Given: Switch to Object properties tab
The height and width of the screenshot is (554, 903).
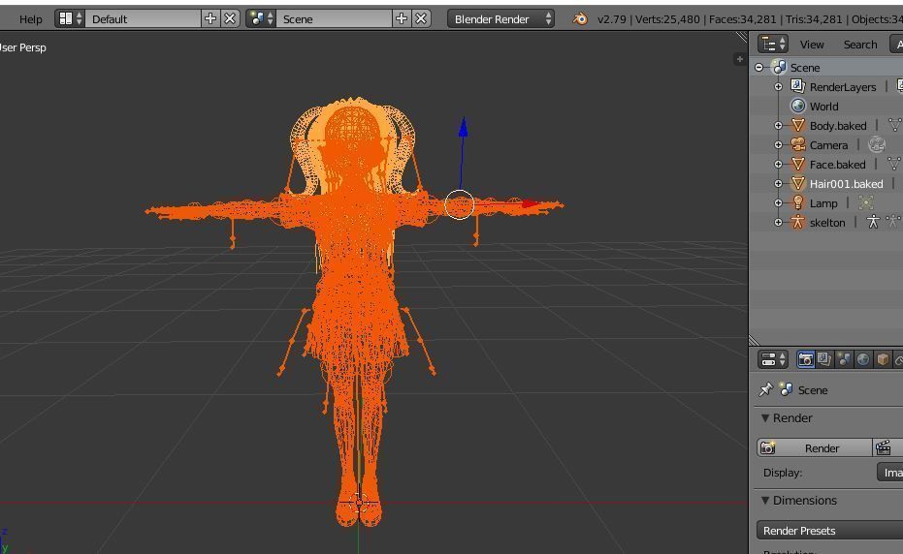Looking at the screenshot, I should 883,359.
